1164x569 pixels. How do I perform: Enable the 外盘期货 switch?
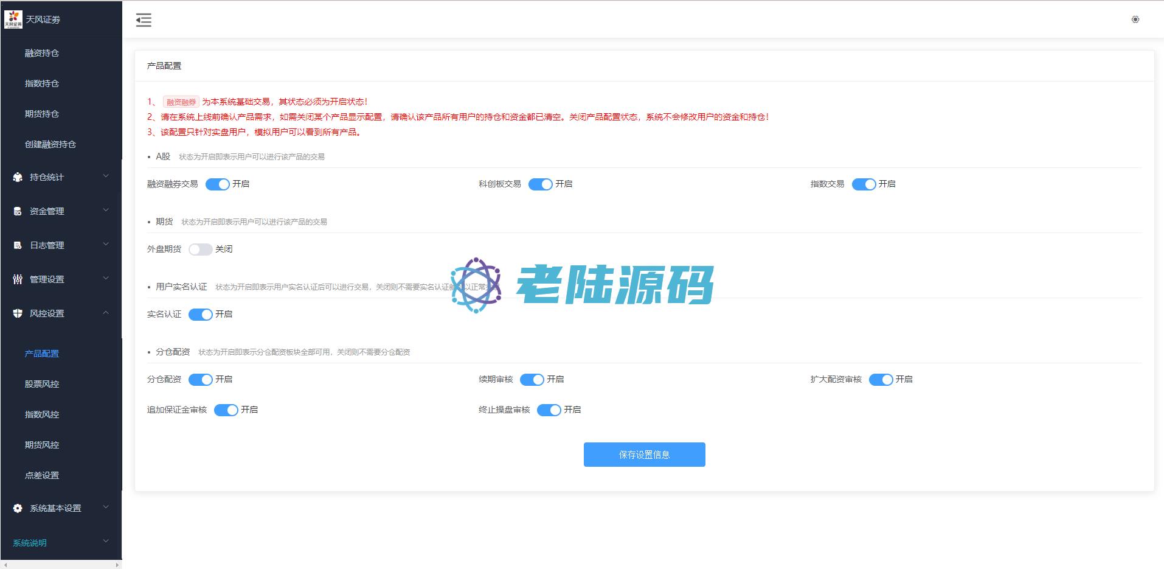(200, 250)
